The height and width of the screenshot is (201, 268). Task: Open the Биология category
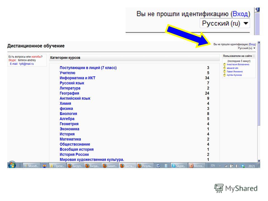pyautogui.click(x=68, y=114)
